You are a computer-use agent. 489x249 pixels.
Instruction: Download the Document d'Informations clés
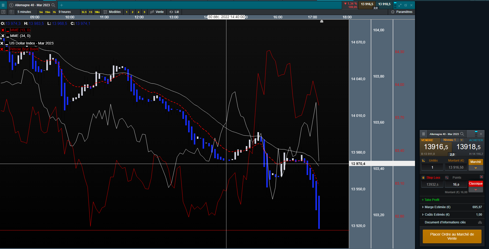coord(480,222)
